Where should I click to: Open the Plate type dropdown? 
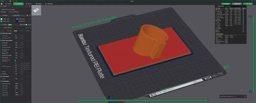[19, 12]
